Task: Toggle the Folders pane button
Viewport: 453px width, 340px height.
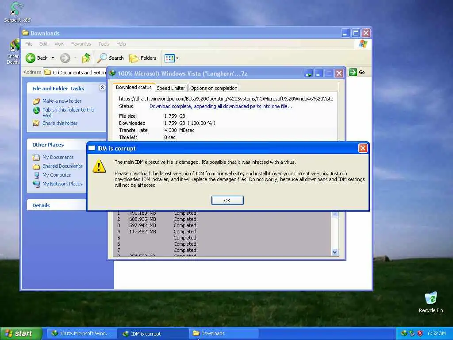Action: pyautogui.click(x=143, y=58)
